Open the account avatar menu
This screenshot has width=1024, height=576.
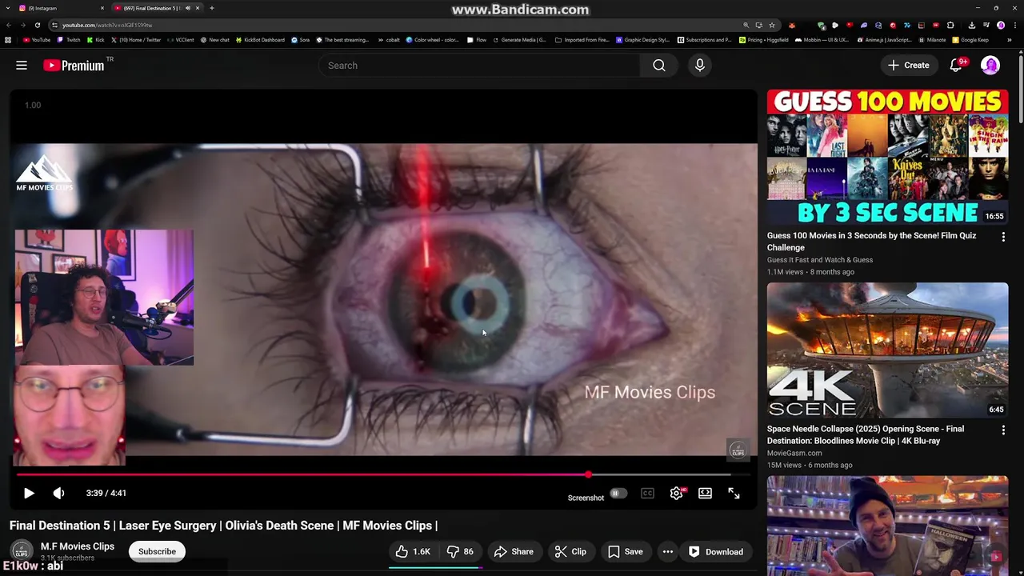click(990, 66)
